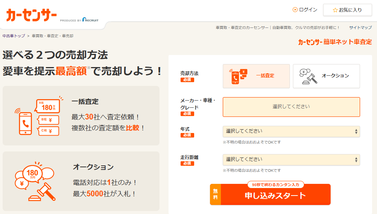Click the Recruit logo next to Produced By
Screen dimensions: 377x214
[x=90, y=20]
